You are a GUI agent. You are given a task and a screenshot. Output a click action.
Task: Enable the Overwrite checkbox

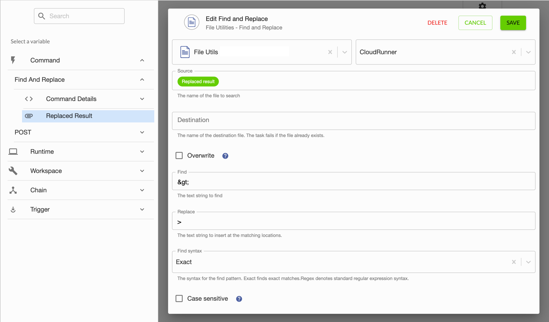(x=179, y=155)
